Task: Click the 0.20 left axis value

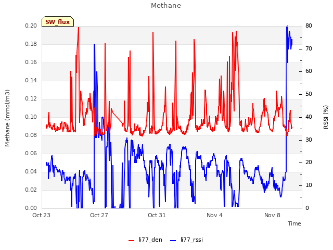Action: 31,26
